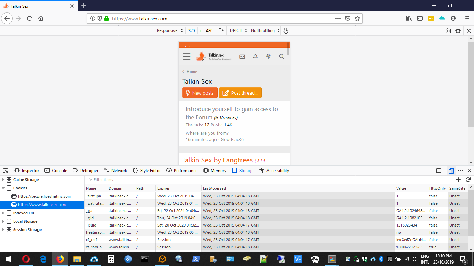Expand the Local Storage node
The image size is (474, 266).
click(x=3, y=221)
